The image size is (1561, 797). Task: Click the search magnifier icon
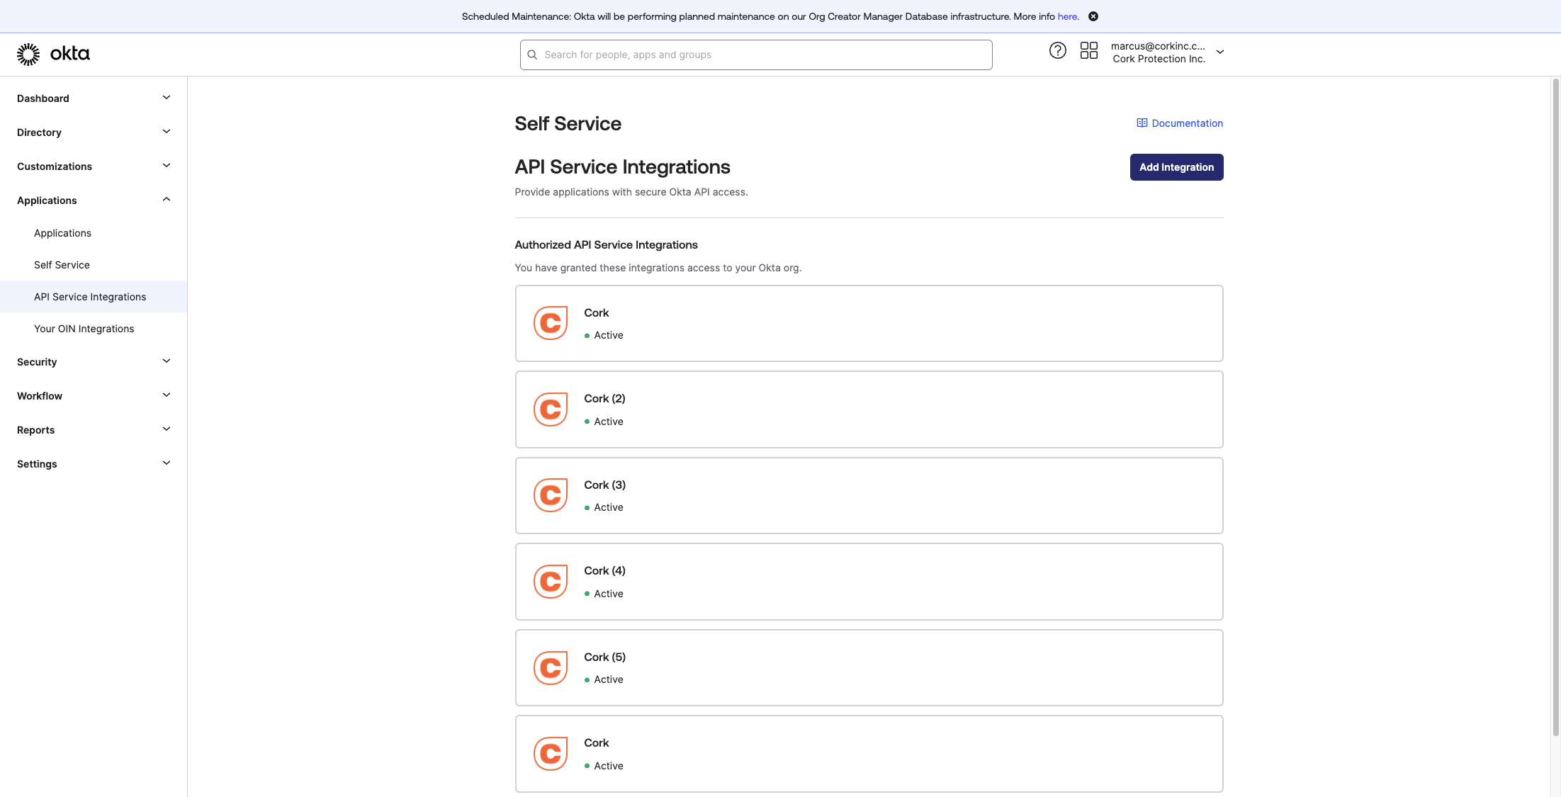tap(532, 55)
